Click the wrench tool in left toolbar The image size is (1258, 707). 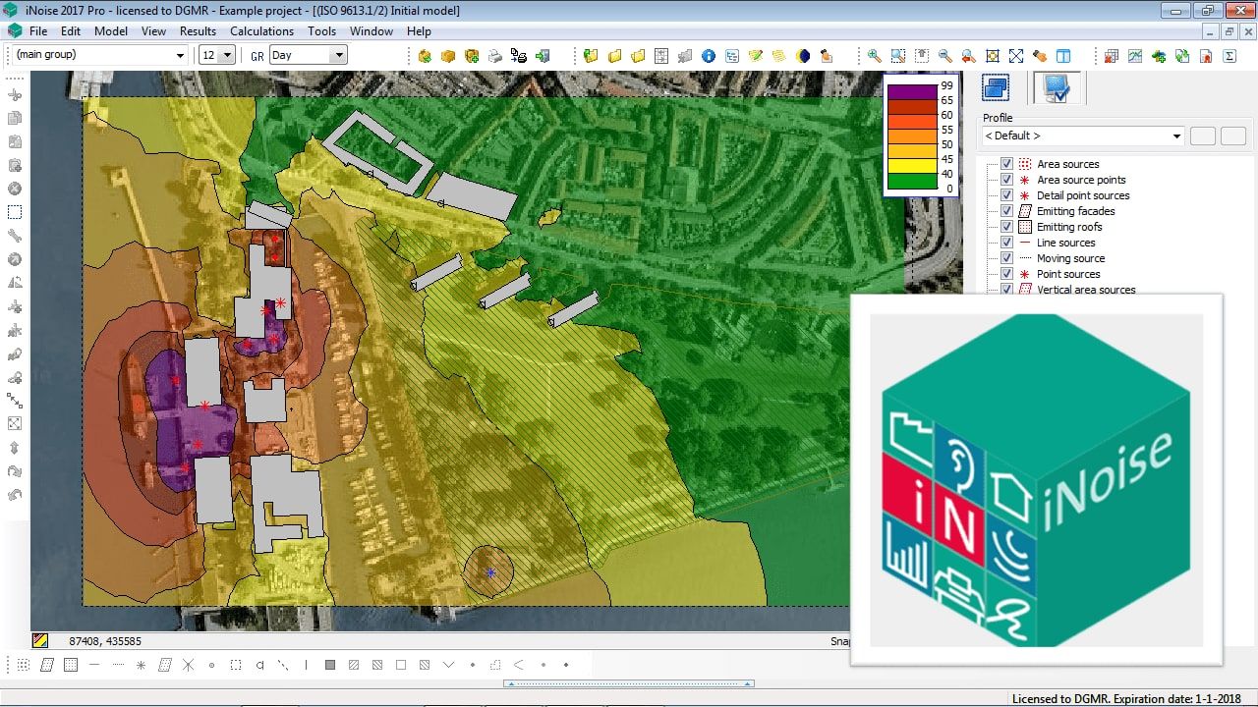[x=15, y=236]
